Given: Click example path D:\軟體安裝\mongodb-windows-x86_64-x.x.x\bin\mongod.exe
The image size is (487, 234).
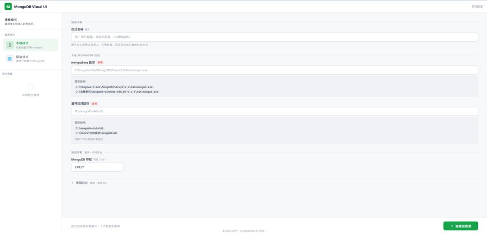Looking at the screenshot, I should point(117,92).
